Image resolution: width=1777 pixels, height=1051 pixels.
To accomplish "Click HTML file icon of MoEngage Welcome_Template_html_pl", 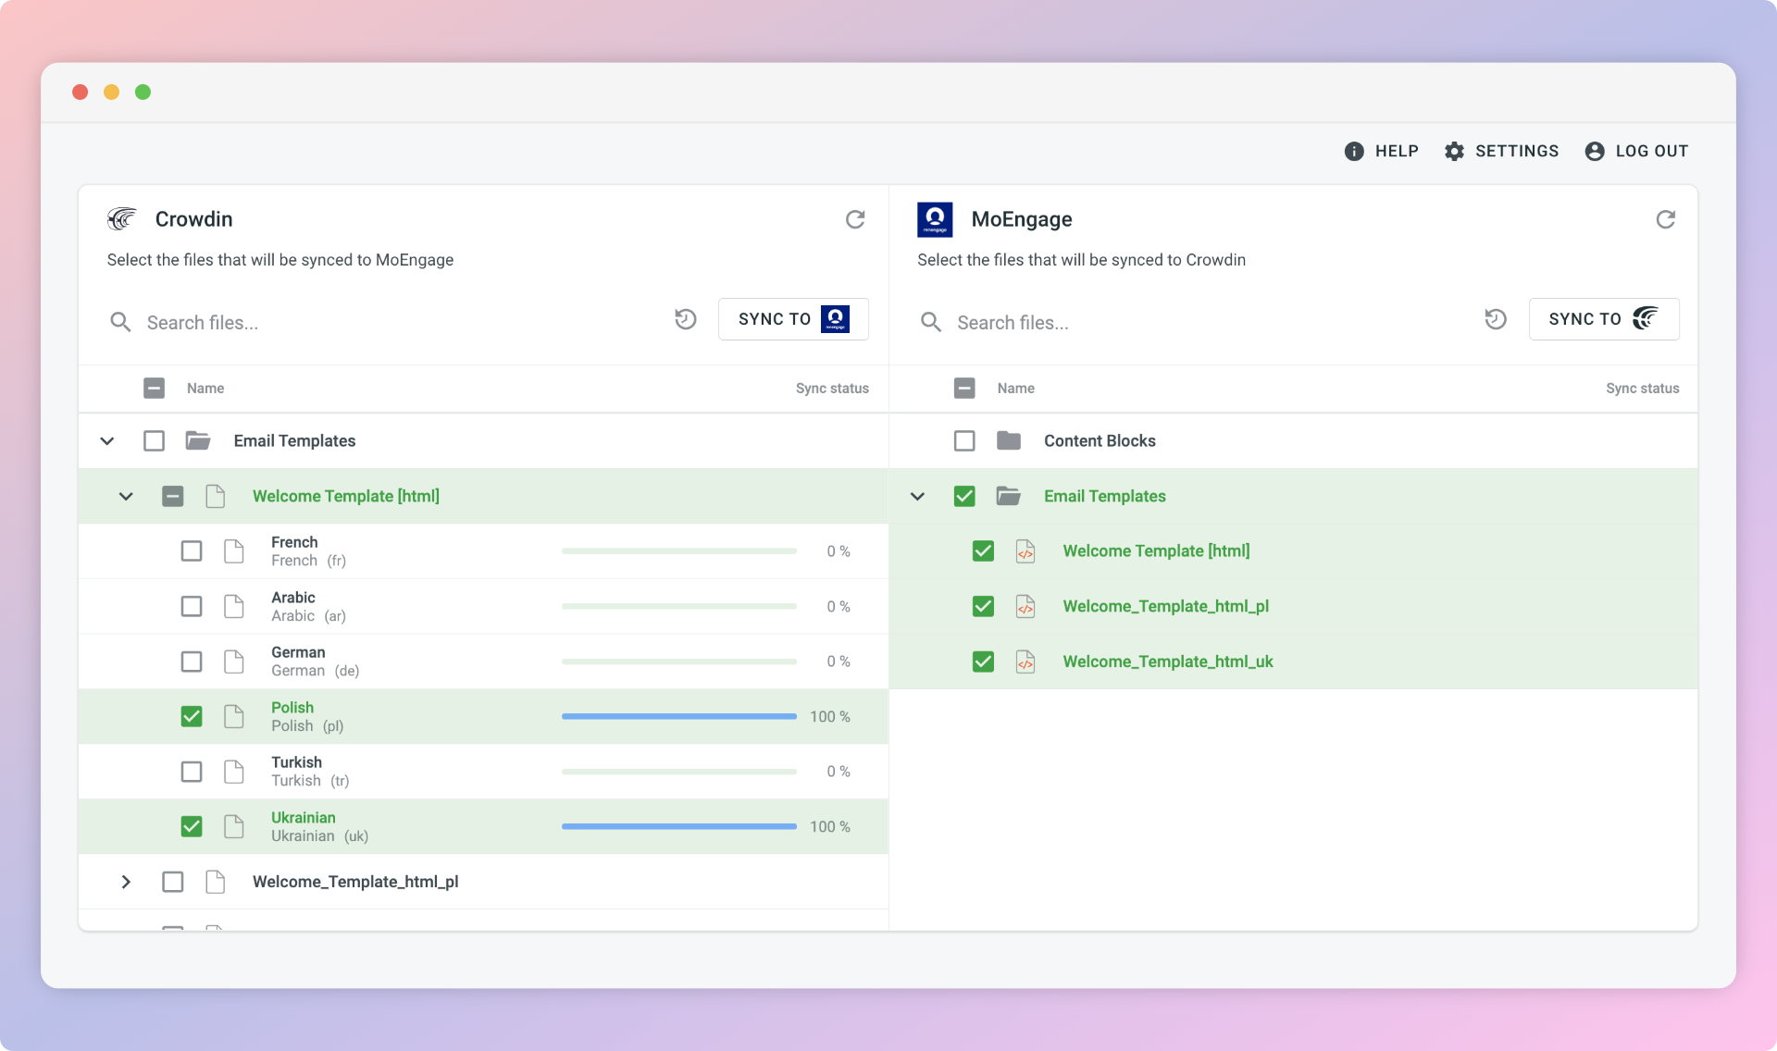I will point(1025,606).
